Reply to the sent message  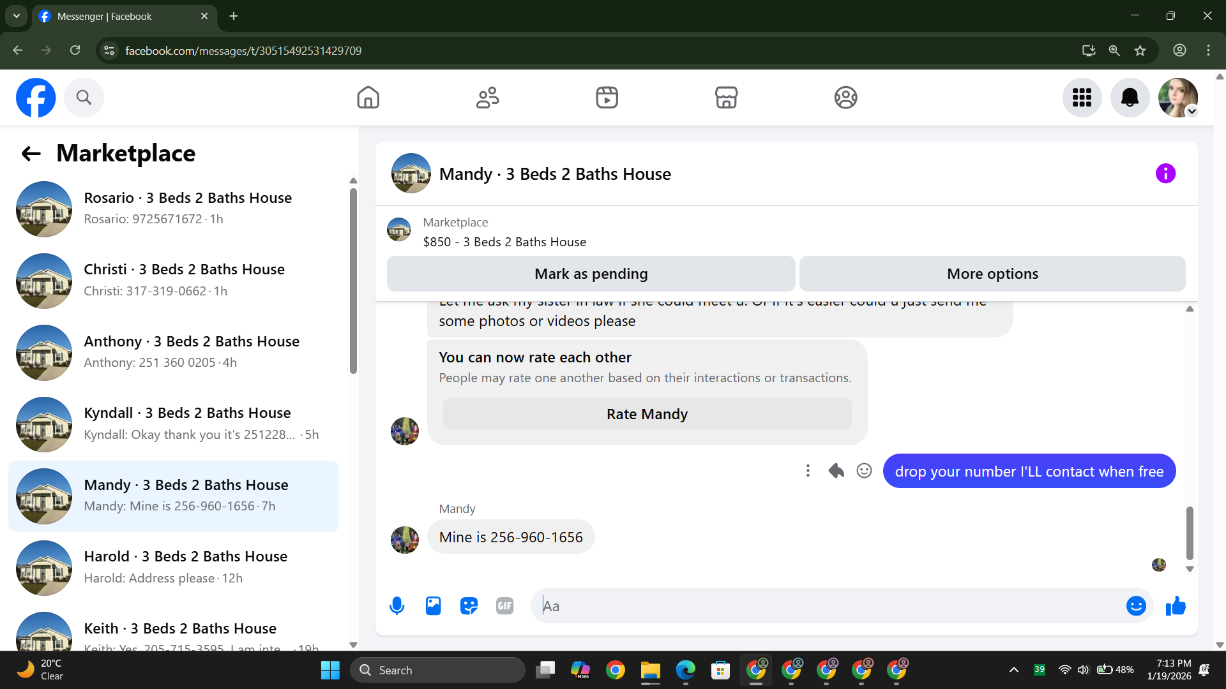pos(836,471)
